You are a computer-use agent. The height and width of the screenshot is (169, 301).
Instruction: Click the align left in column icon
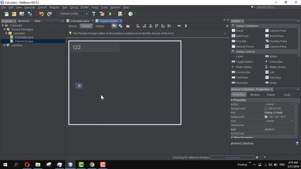138,26
